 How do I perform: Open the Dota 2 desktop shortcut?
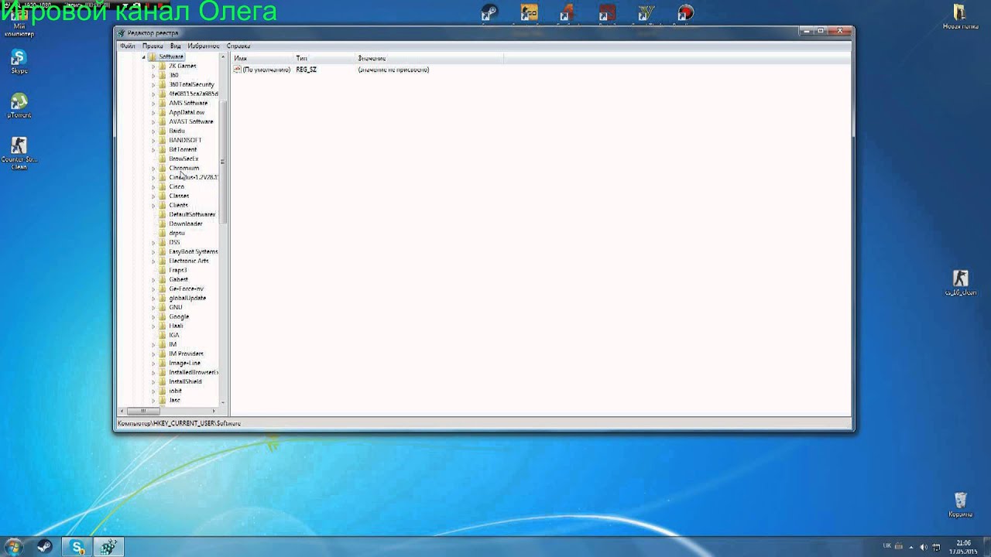point(607,12)
